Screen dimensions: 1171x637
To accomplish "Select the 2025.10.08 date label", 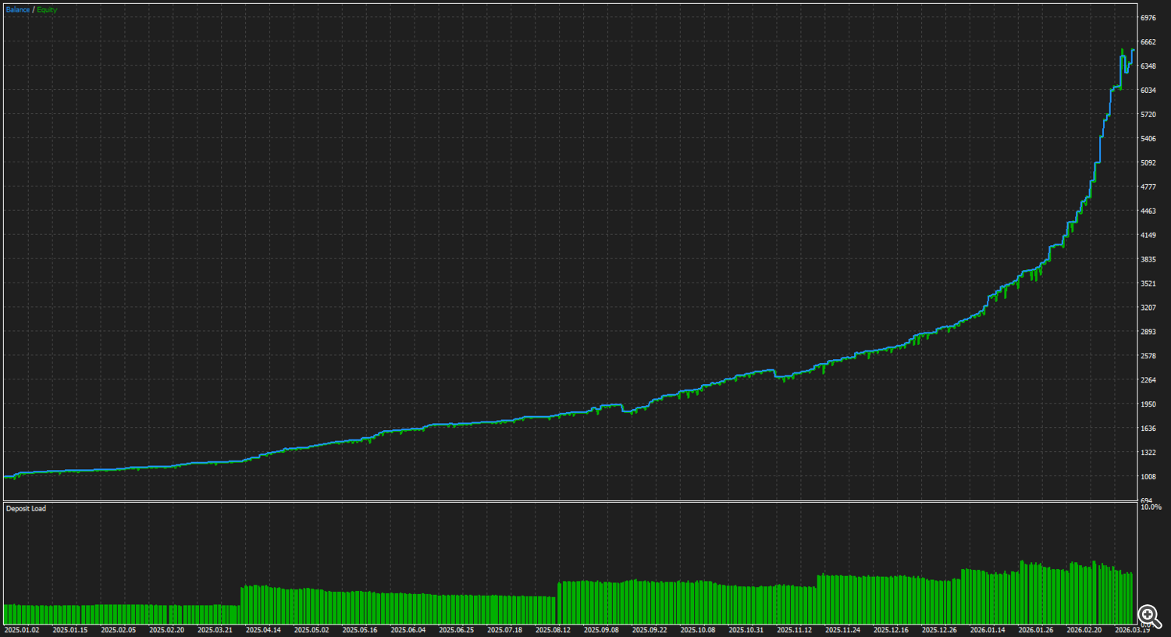I will pyautogui.click(x=699, y=630).
